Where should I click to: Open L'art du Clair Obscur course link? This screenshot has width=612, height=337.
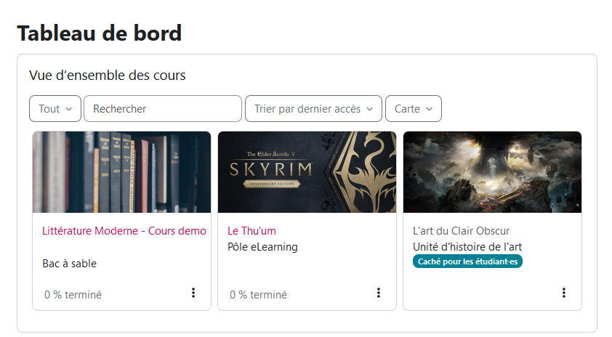(462, 231)
